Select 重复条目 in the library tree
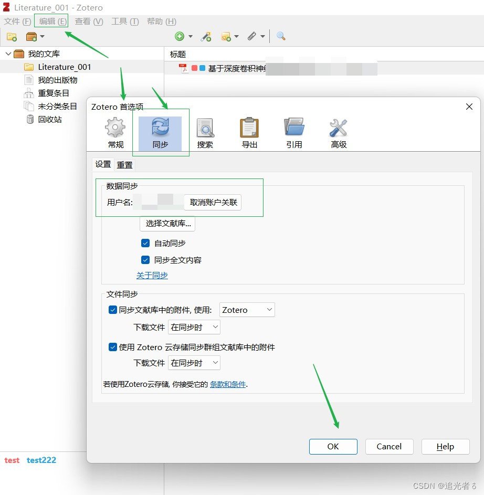Image resolution: width=484 pixels, height=495 pixels. point(54,93)
